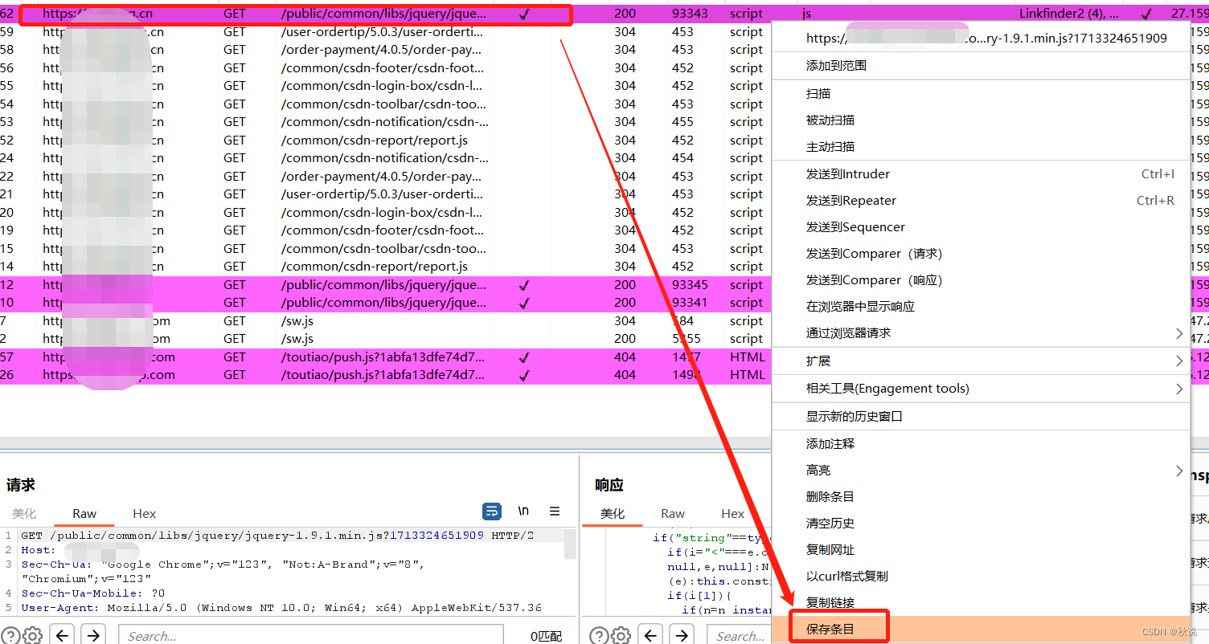Go to previous match in request search
The image size is (1209, 644).
click(x=63, y=636)
